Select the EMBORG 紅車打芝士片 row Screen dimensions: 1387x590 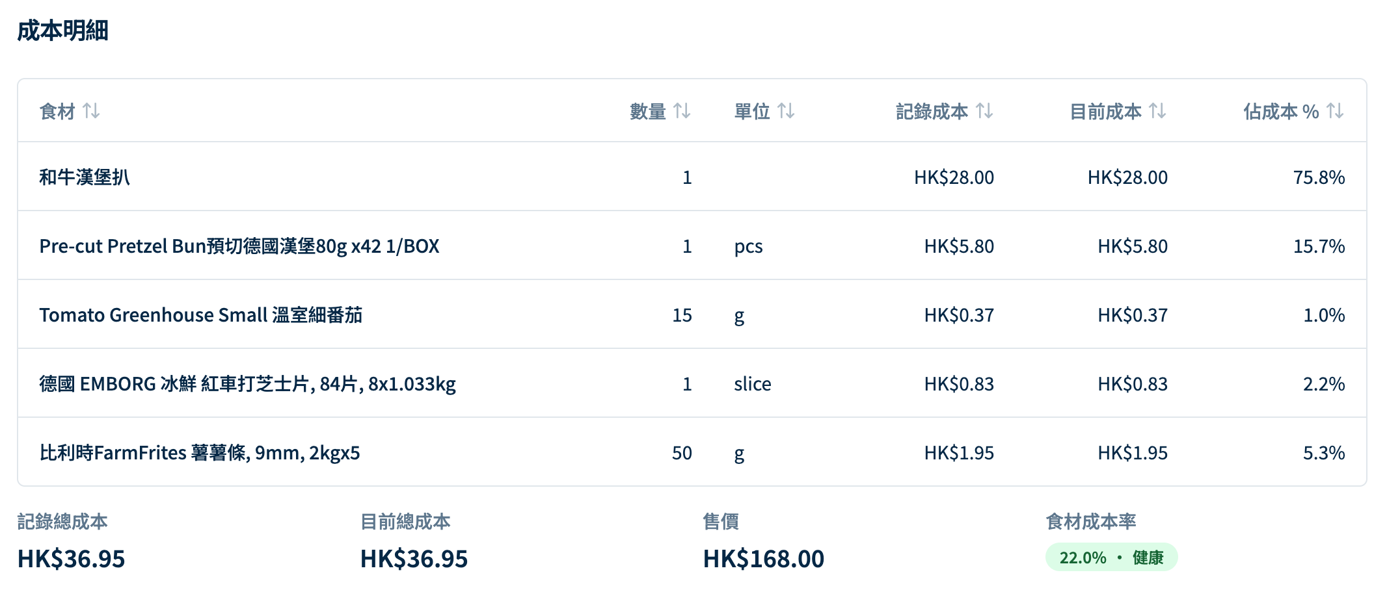(692, 383)
